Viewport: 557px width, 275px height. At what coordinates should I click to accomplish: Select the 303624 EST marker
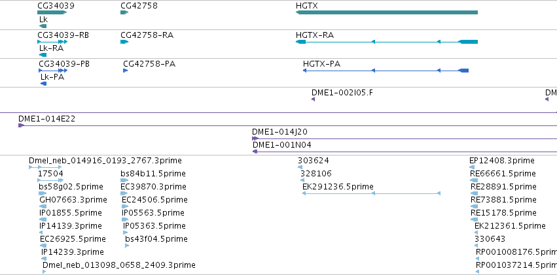(x=300, y=167)
